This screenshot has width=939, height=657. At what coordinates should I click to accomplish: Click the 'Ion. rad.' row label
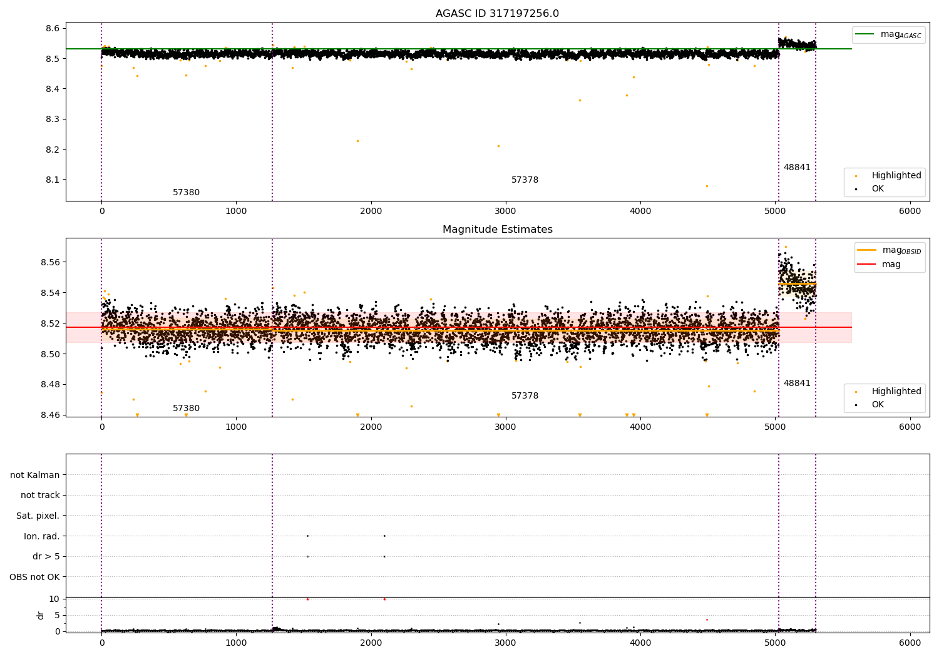[x=42, y=537]
